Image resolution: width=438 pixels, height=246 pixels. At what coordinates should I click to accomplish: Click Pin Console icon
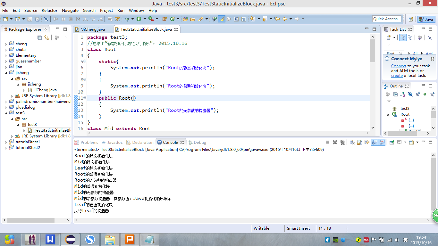pyautogui.click(x=392, y=142)
